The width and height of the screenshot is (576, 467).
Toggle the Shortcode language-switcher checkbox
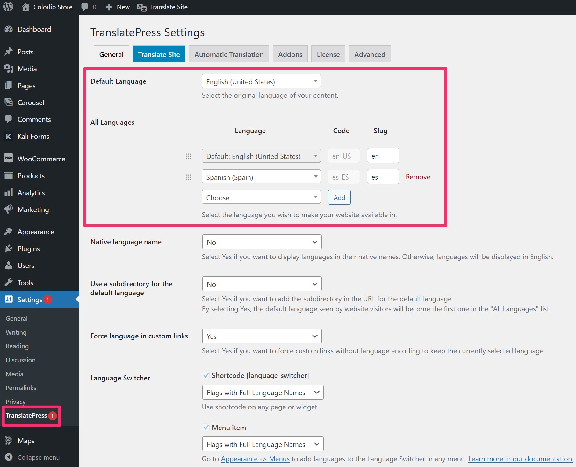coord(206,375)
